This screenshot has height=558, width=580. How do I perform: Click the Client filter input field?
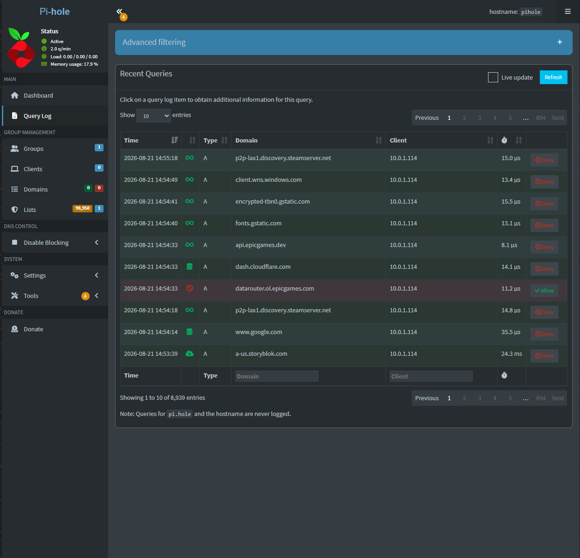click(431, 376)
